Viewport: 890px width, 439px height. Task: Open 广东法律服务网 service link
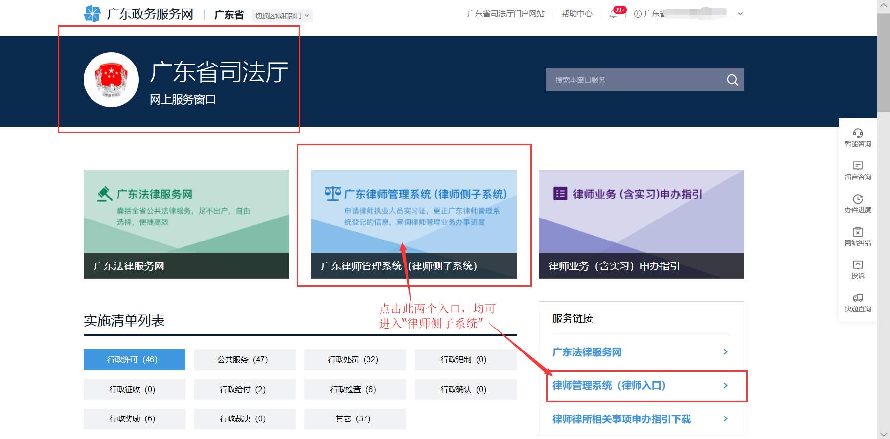(587, 352)
